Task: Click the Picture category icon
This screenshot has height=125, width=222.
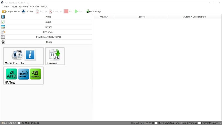Action: pyautogui.click(x=3, y=27)
